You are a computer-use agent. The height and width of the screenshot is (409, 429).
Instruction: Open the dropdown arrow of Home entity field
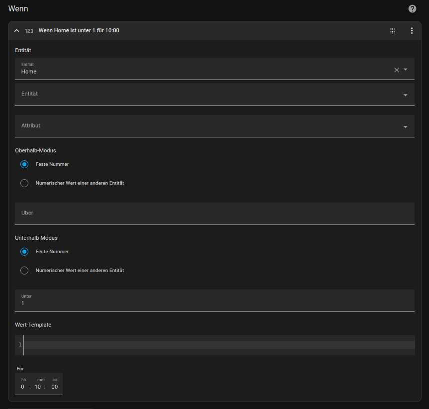(x=406, y=69)
